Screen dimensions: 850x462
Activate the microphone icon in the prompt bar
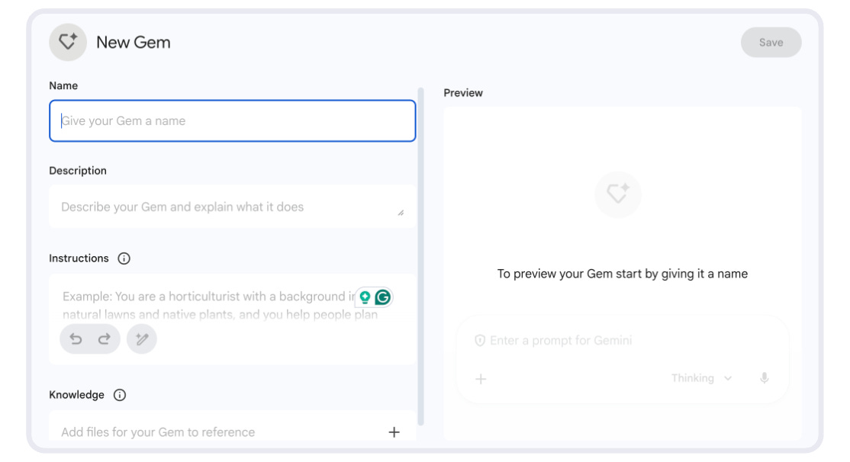click(x=766, y=377)
